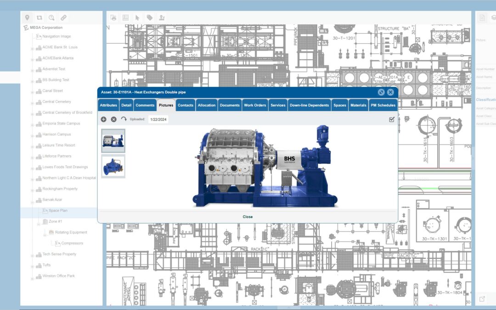Select Central Cemetery of Brookfield property
Image resolution: width=496 pixels, height=310 pixels.
coord(68,113)
